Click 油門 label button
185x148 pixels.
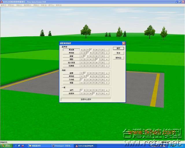71,90
